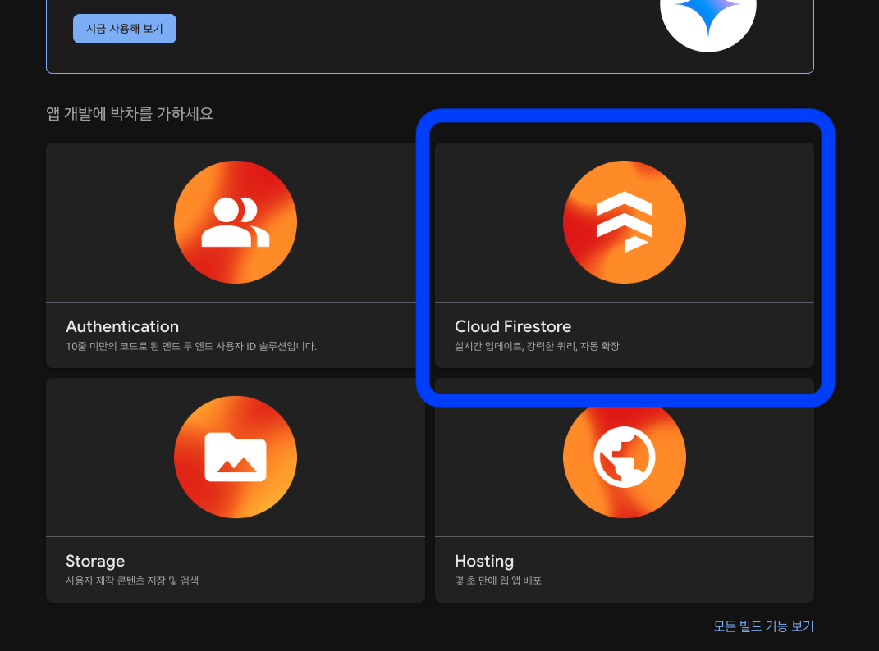Open the Authentication card title
This screenshot has width=879, height=651.
click(122, 326)
